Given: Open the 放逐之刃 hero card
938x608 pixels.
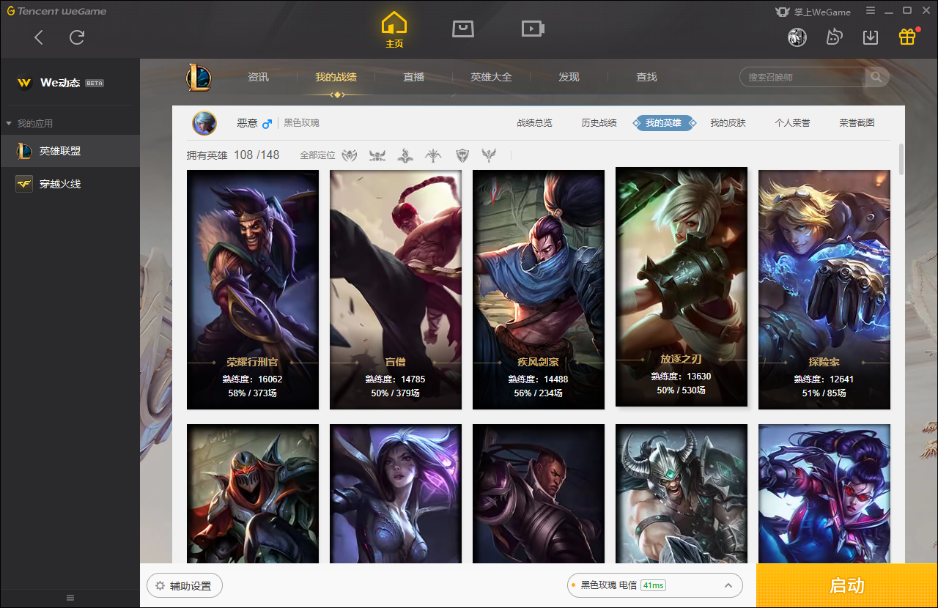Looking at the screenshot, I should point(682,286).
